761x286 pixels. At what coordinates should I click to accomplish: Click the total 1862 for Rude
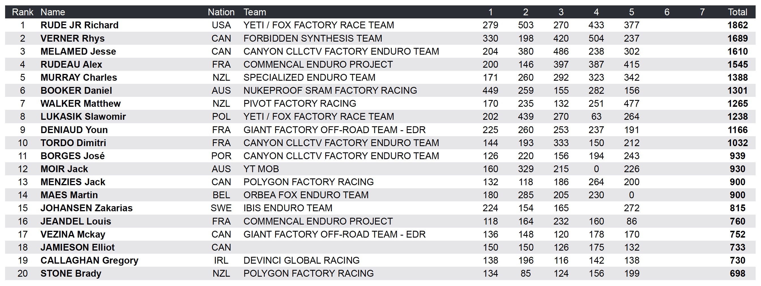click(x=738, y=25)
